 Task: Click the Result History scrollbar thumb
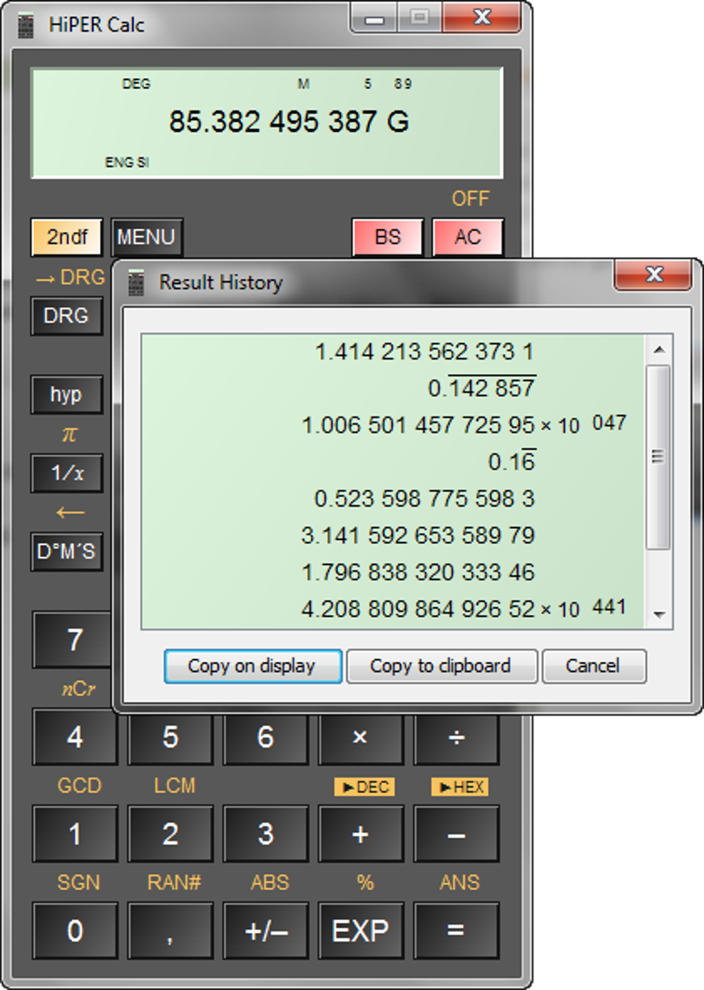(x=658, y=457)
